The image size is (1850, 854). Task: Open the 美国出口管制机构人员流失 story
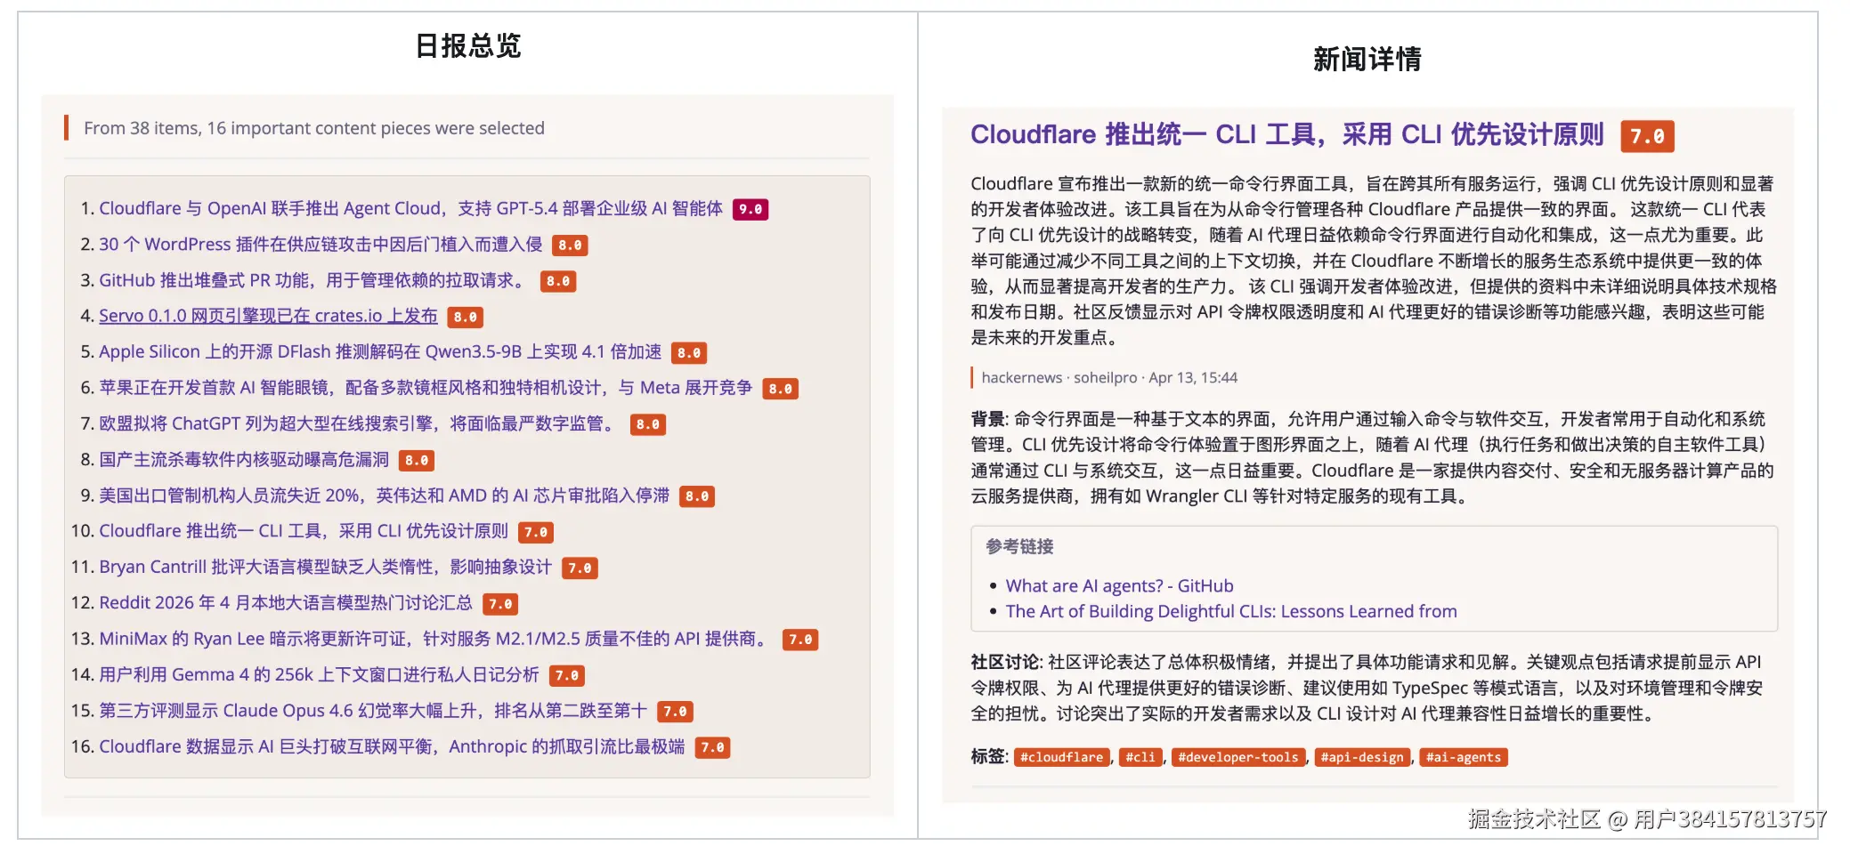[x=384, y=495]
